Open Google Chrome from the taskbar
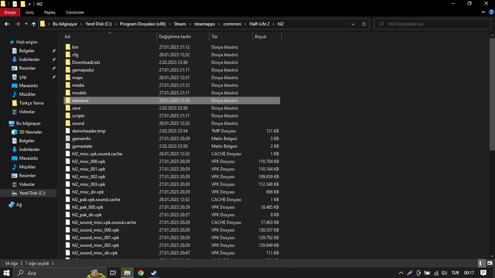The width and height of the screenshot is (495, 278). click(x=141, y=273)
